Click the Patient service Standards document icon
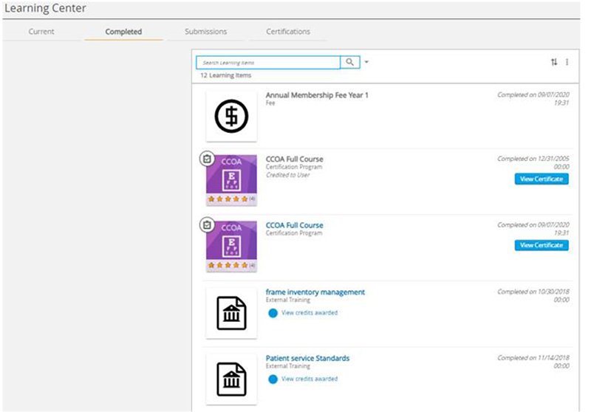This screenshot has width=591, height=412. (x=231, y=380)
